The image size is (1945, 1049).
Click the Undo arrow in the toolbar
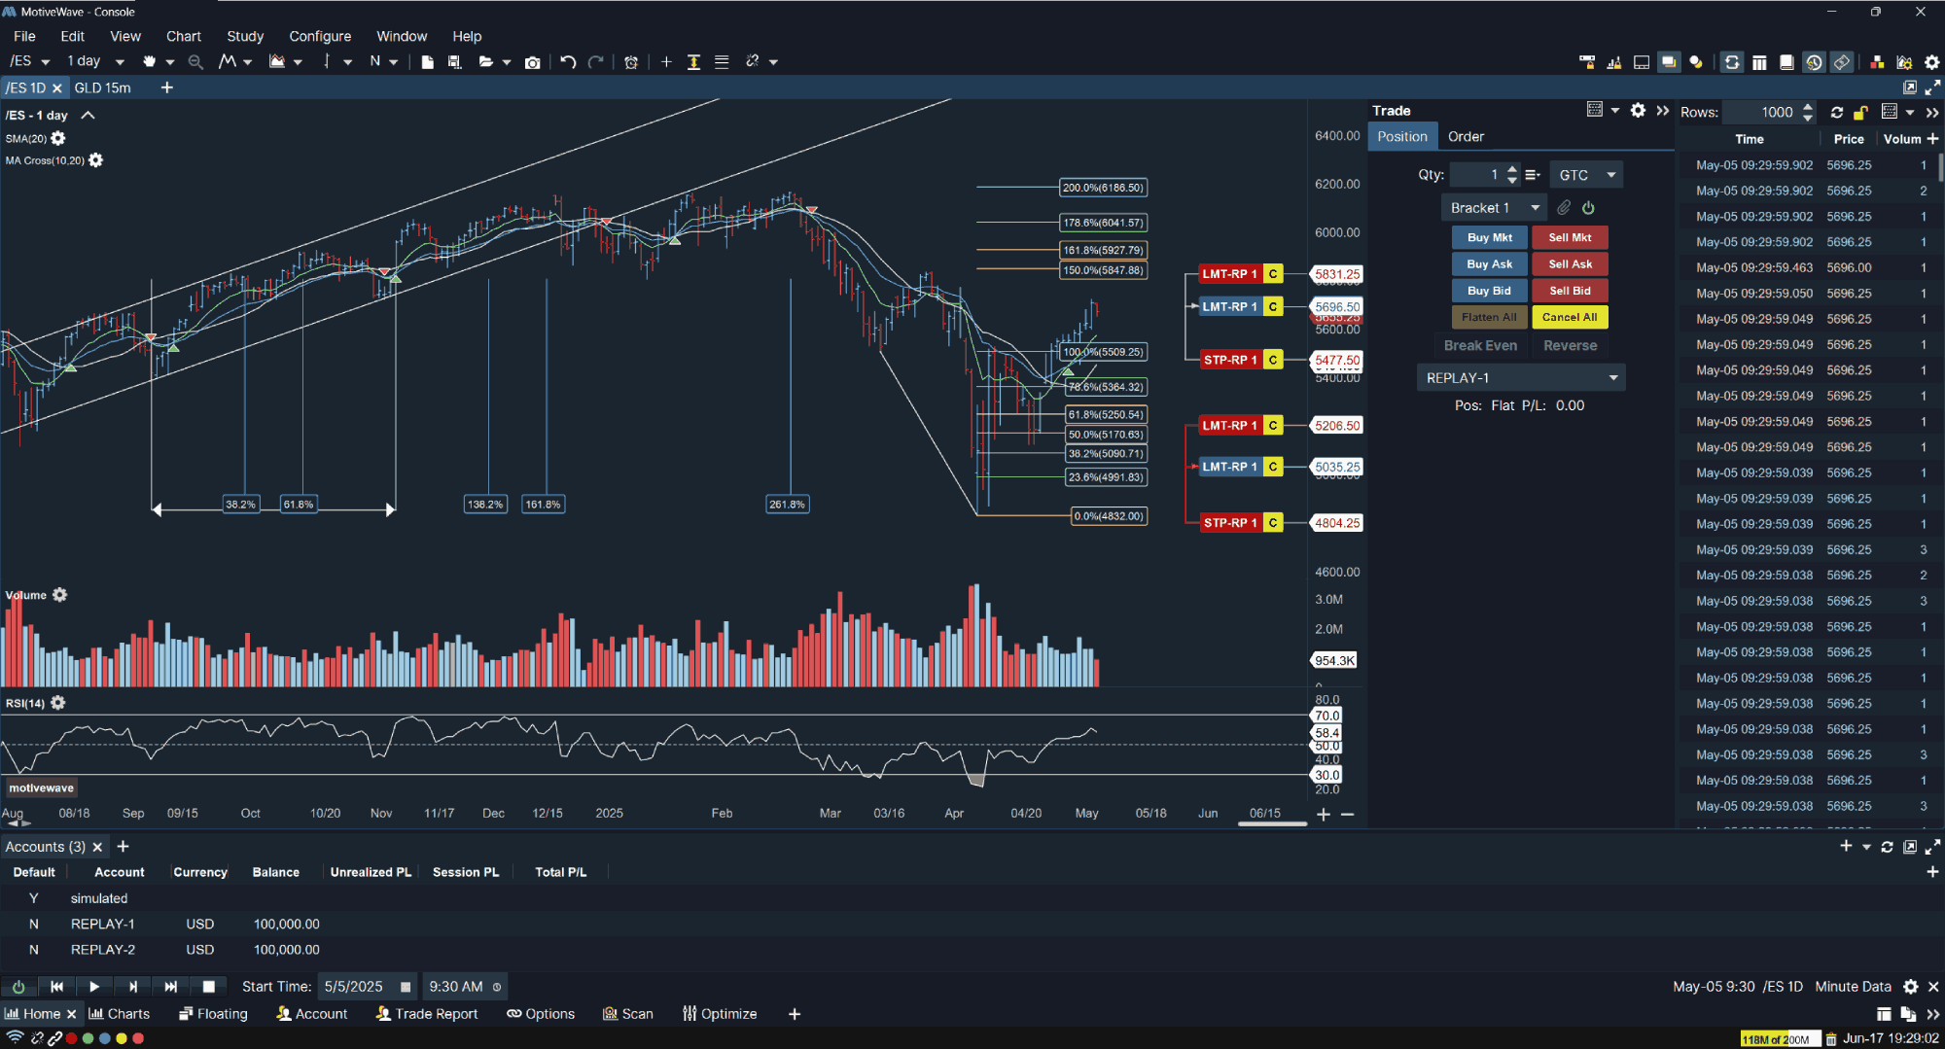tap(569, 61)
